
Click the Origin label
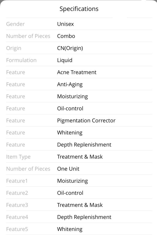14,48
